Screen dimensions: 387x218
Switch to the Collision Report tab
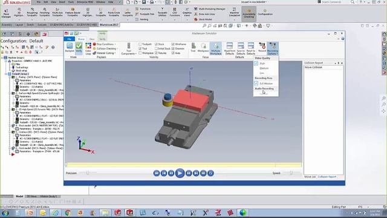coord(327,177)
